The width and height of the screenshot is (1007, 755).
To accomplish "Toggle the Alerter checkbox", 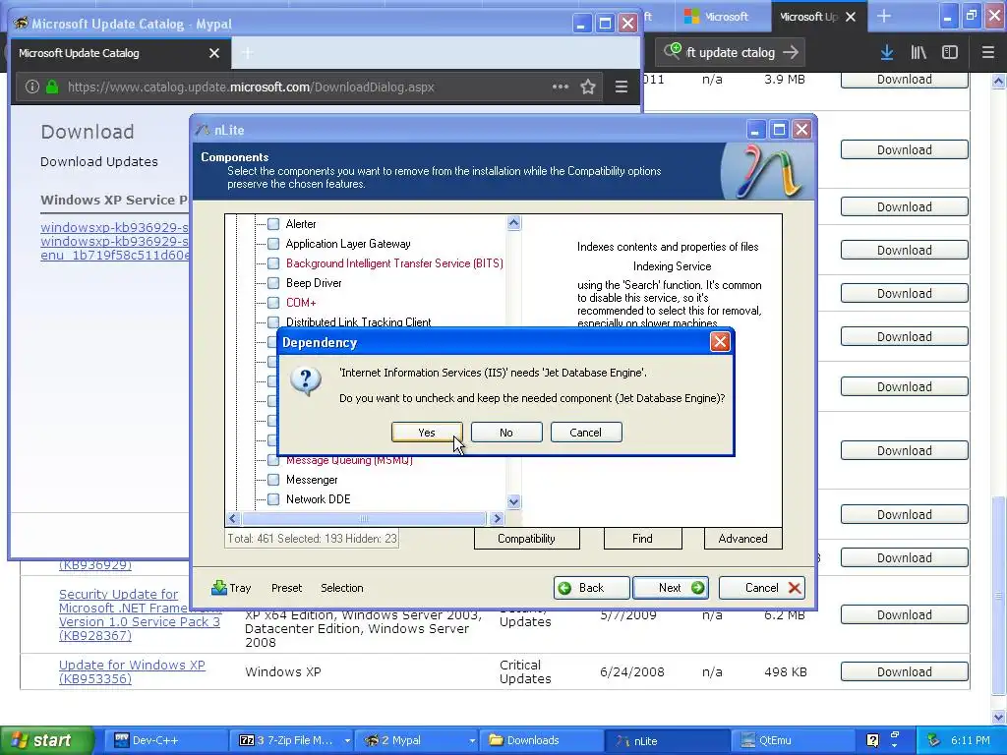I will [273, 224].
